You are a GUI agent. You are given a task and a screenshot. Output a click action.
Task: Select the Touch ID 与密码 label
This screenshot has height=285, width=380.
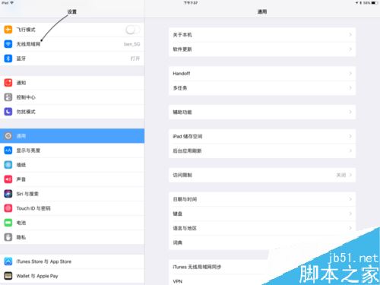pyautogui.click(x=33, y=208)
